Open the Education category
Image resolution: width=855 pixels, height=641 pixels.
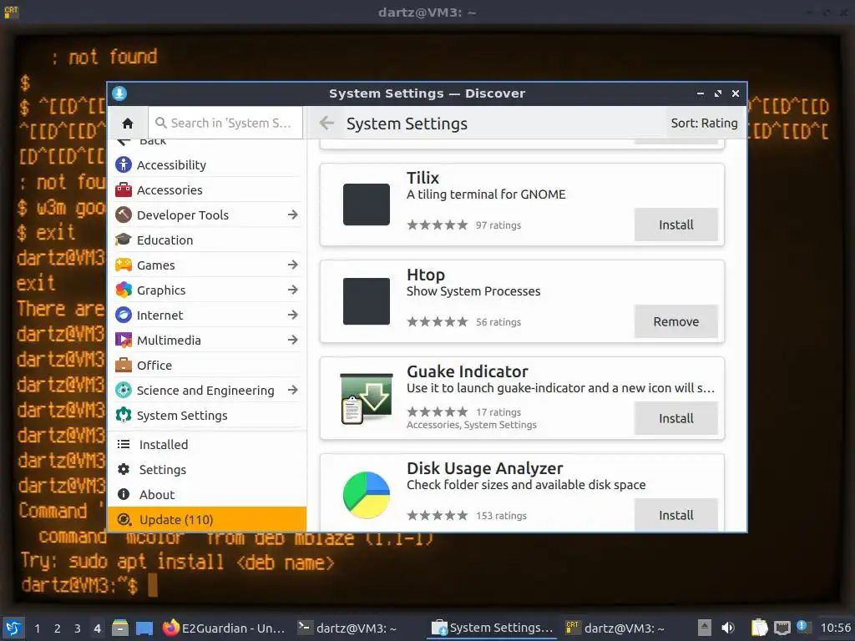(x=208, y=240)
